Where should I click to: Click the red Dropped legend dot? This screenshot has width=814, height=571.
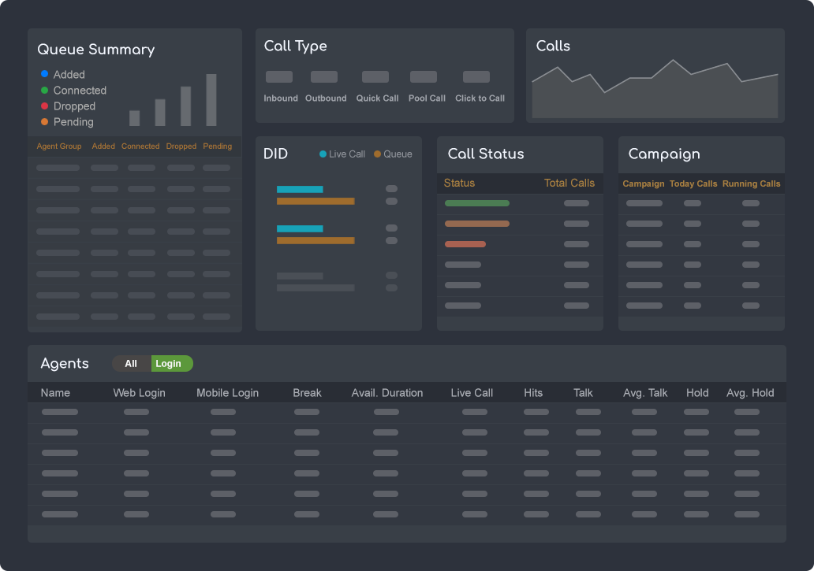click(x=44, y=106)
